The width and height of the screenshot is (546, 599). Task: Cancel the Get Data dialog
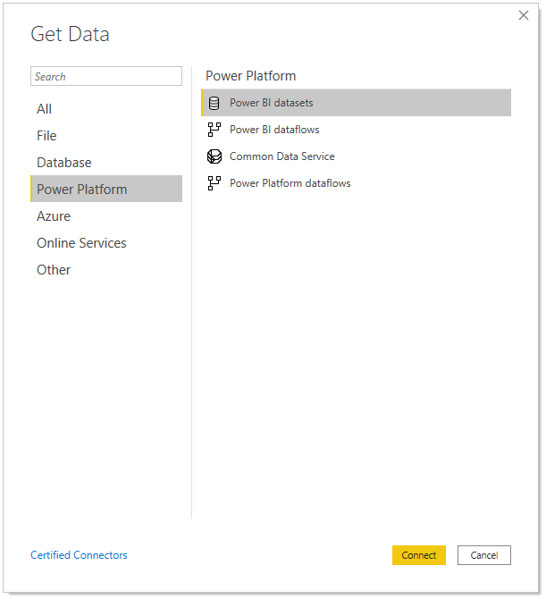[484, 555]
